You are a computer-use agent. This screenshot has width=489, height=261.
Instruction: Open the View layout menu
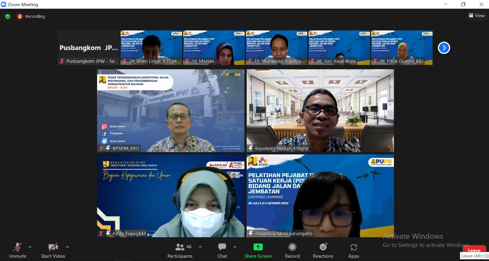point(477,16)
